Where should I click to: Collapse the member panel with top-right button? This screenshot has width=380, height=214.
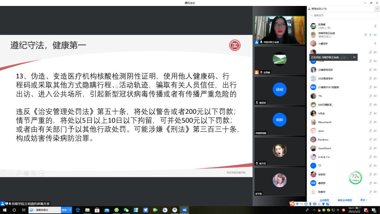click(377, 9)
